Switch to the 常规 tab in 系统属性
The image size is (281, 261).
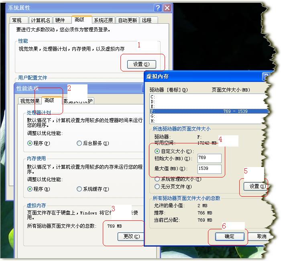click(19, 20)
